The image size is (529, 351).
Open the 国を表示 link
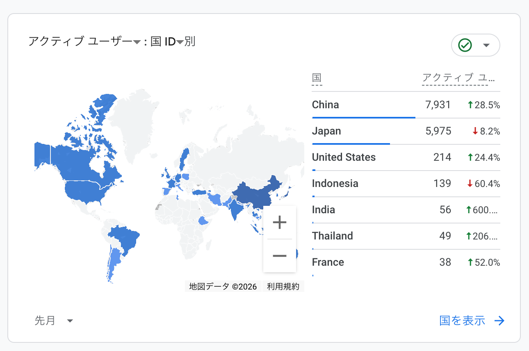[x=462, y=321]
